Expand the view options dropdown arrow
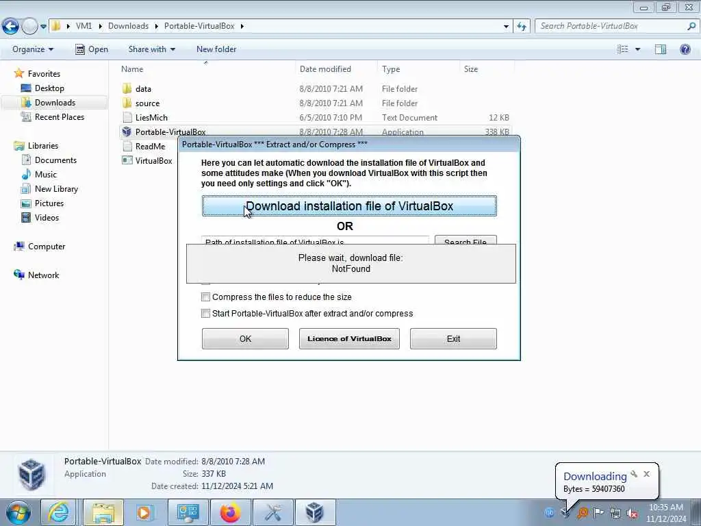This screenshot has width=701, height=526. [638, 49]
